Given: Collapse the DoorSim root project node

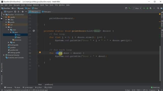Looking at the screenshot, I should point(4,15).
